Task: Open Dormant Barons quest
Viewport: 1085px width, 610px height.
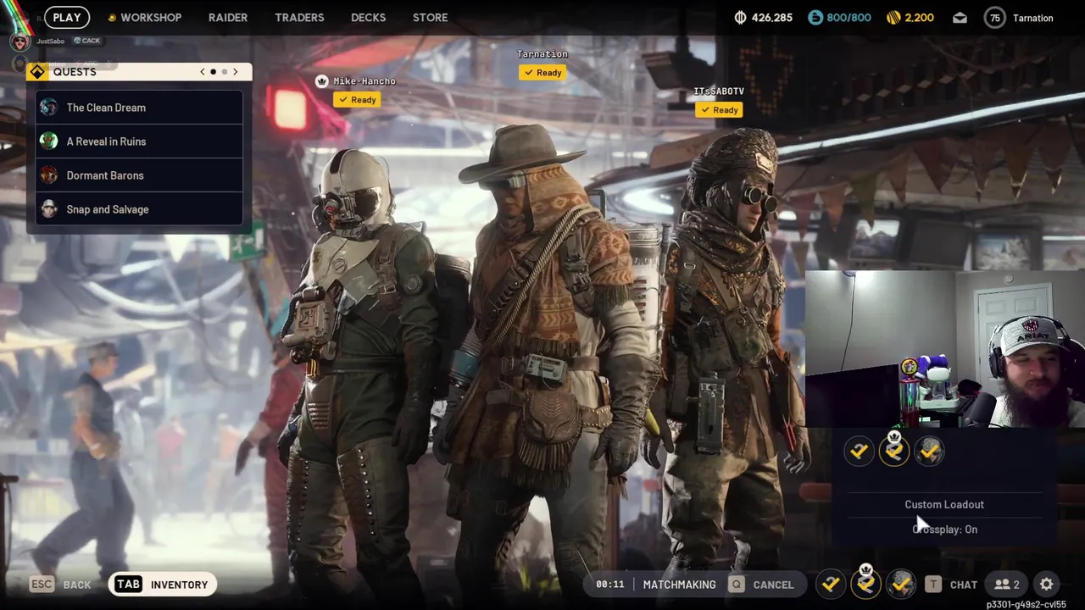Action: [x=139, y=175]
